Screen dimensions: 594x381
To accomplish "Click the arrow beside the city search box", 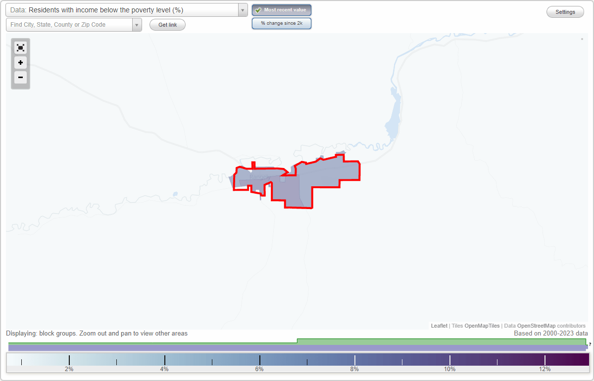I will pyautogui.click(x=137, y=24).
